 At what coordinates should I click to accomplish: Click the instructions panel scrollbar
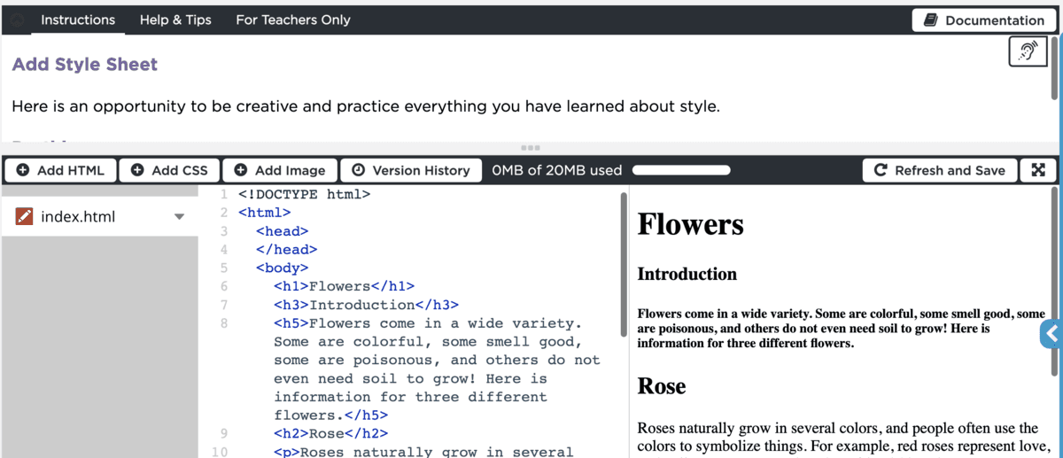coord(1053,67)
